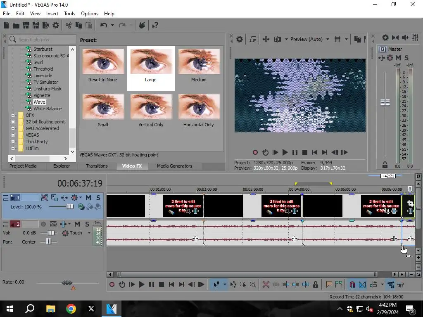423x317 pixels.
Task: Select the Normal Edit Tool in timeline toolbar
Action: pos(216,285)
